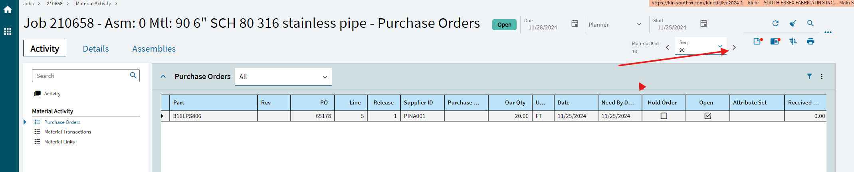Toggle the Hold Order checkbox for PO 65178

(664, 116)
